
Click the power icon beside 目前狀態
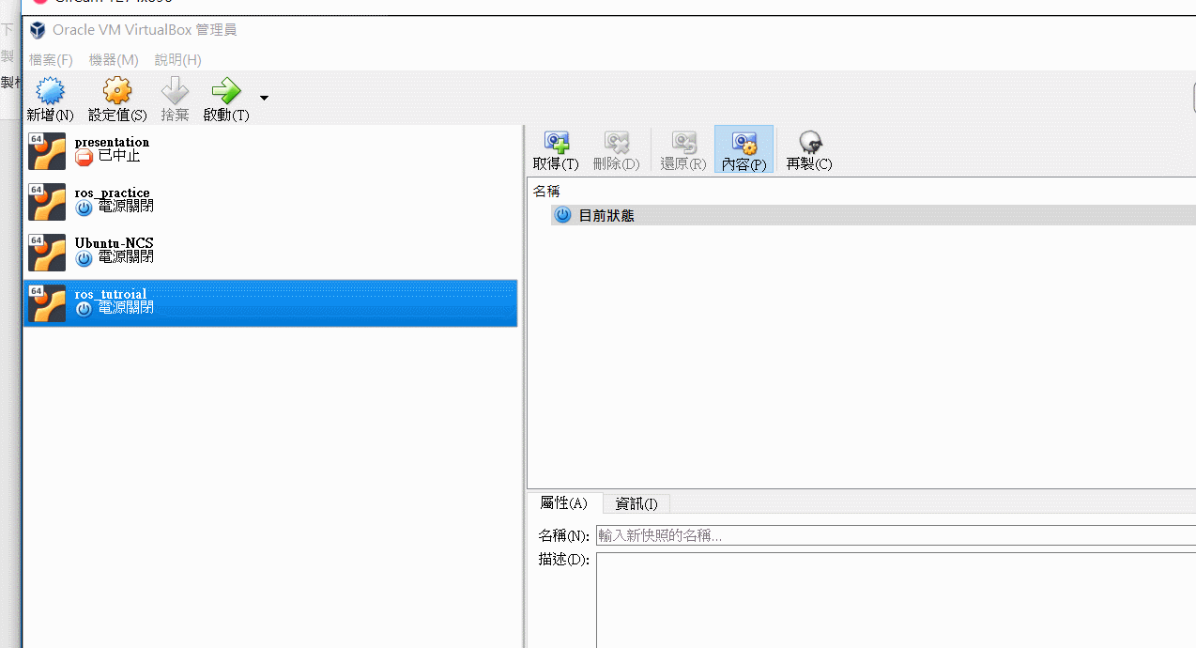[x=562, y=215]
